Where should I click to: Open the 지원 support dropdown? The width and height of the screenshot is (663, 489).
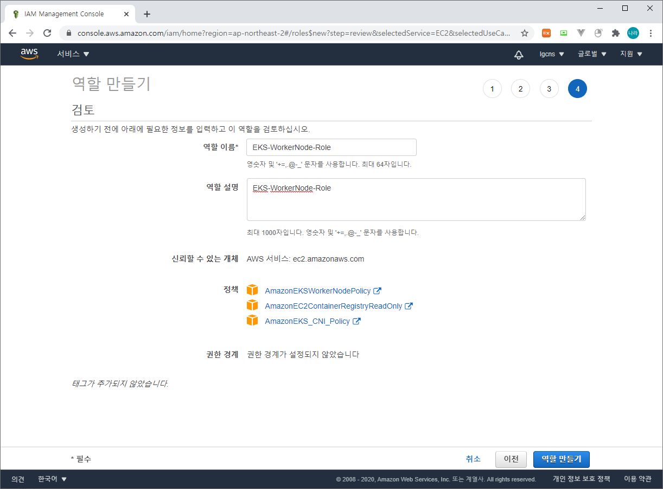pos(631,54)
